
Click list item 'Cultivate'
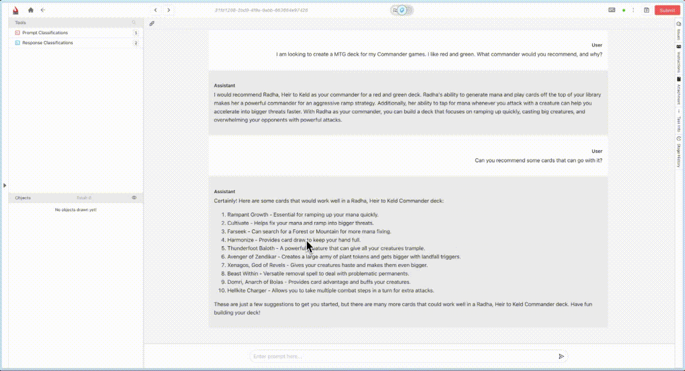point(300,223)
